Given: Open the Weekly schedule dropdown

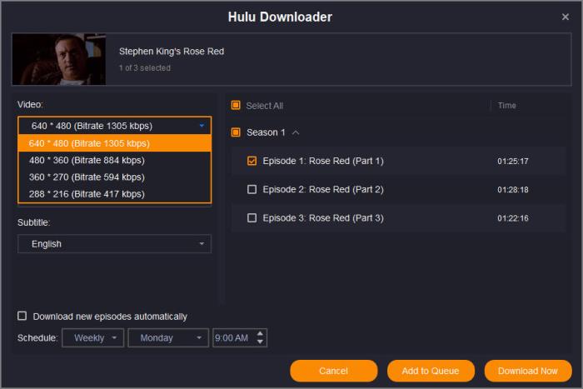Looking at the screenshot, I should 93,337.
